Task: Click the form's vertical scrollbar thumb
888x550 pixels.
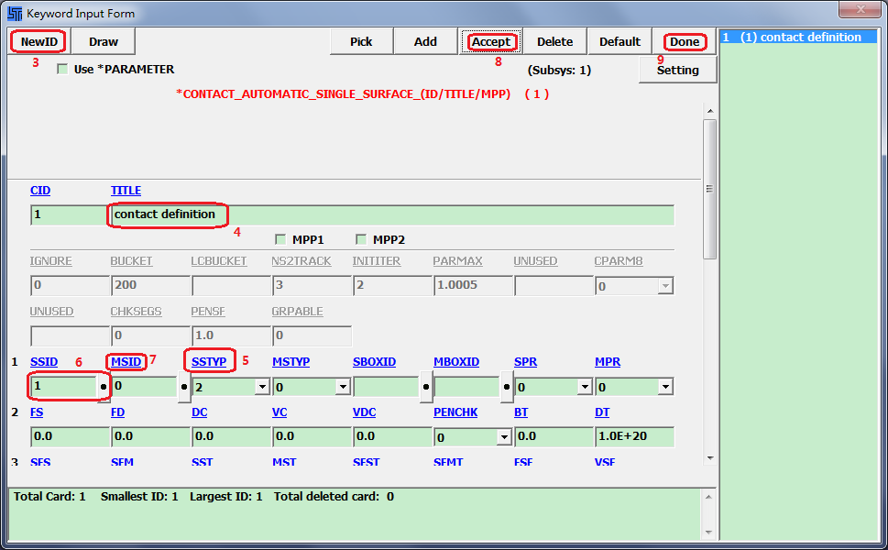Action: click(709, 188)
